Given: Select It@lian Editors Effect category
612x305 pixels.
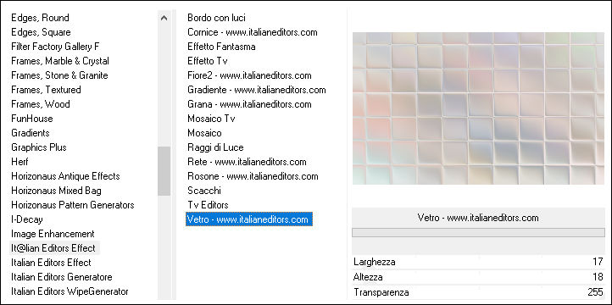Looking at the screenshot, I should point(54,248).
